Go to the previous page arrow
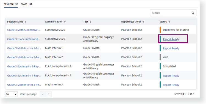The image size is (206, 104). click(43, 94)
